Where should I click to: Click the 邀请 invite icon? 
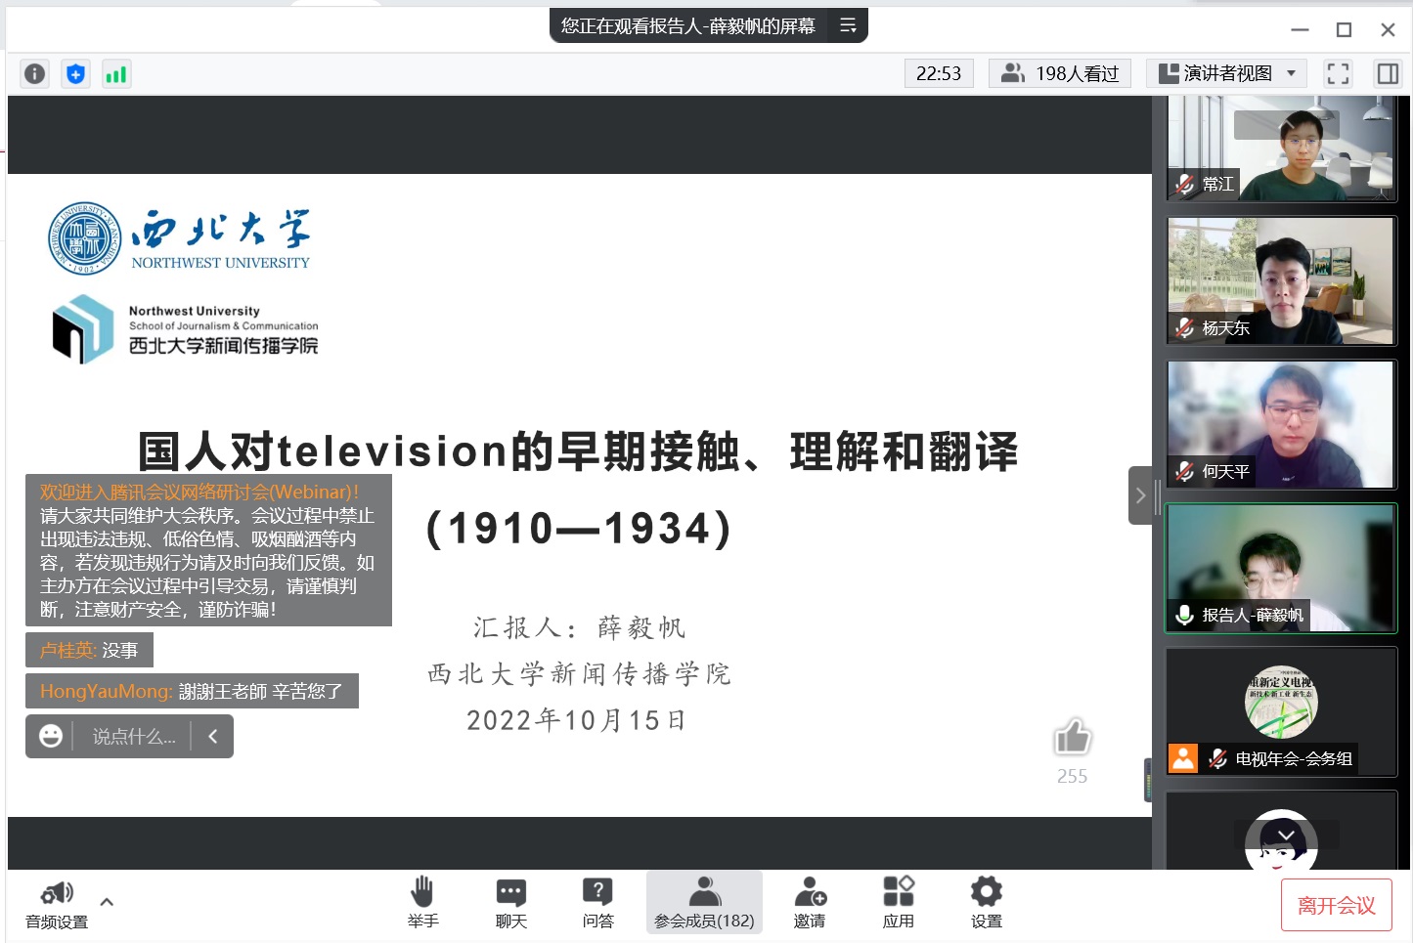pos(809,902)
